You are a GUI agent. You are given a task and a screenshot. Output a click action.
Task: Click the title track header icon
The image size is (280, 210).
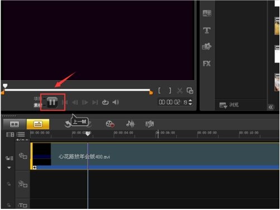pyautogui.click(x=23, y=206)
